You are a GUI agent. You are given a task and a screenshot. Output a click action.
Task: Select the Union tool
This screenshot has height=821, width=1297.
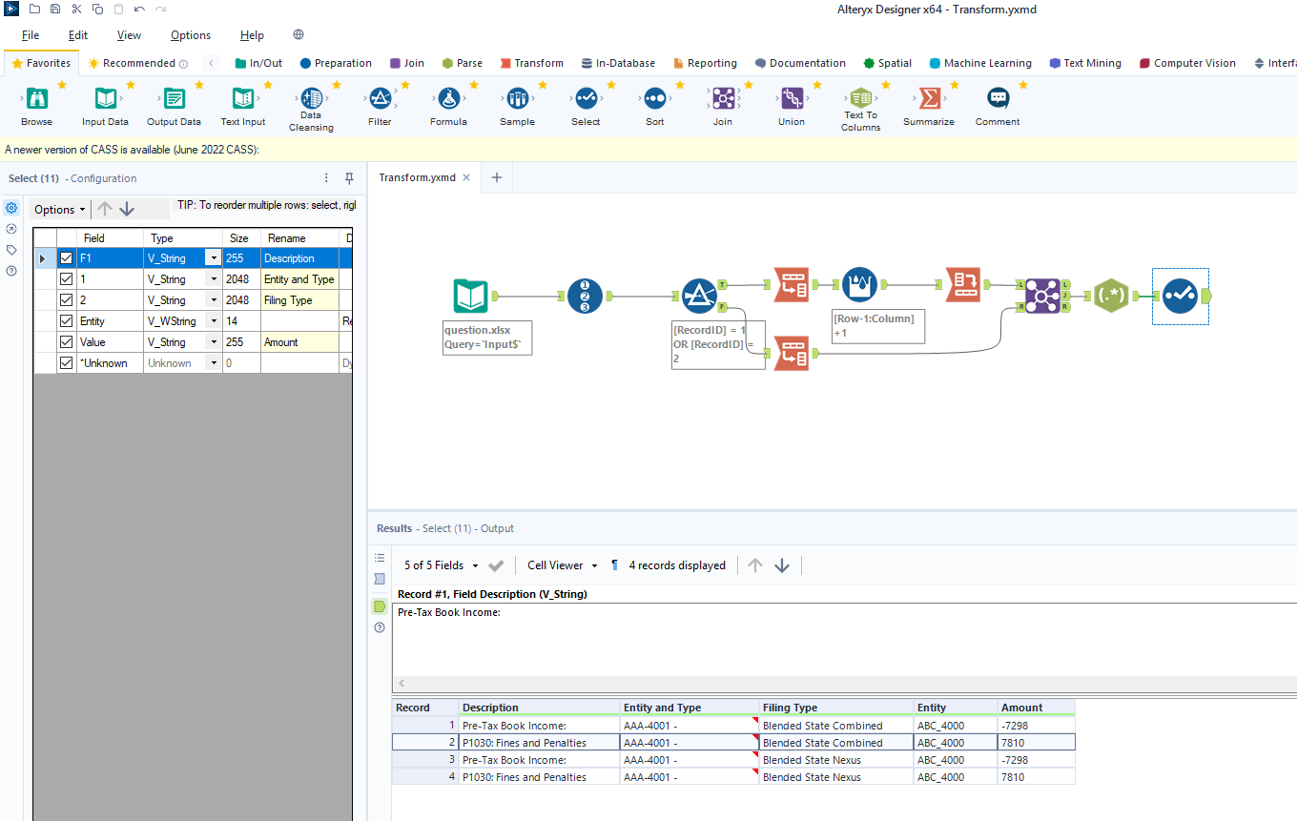[791, 98]
